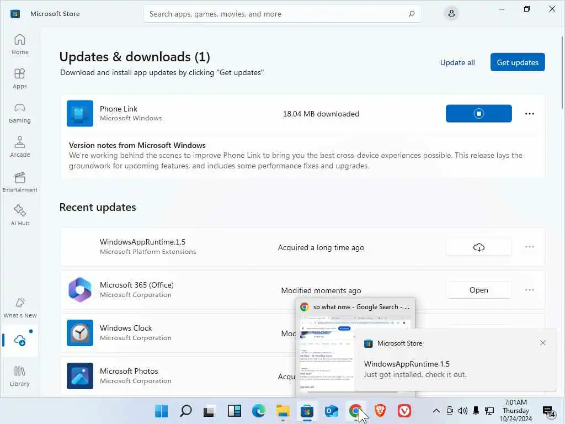565x424 pixels.
Task: Open File Explorer from taskbar
Action: tap(283, 411)
